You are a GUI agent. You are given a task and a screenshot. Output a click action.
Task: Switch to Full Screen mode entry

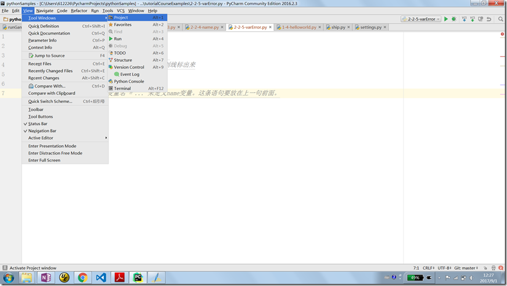(65, 160)
